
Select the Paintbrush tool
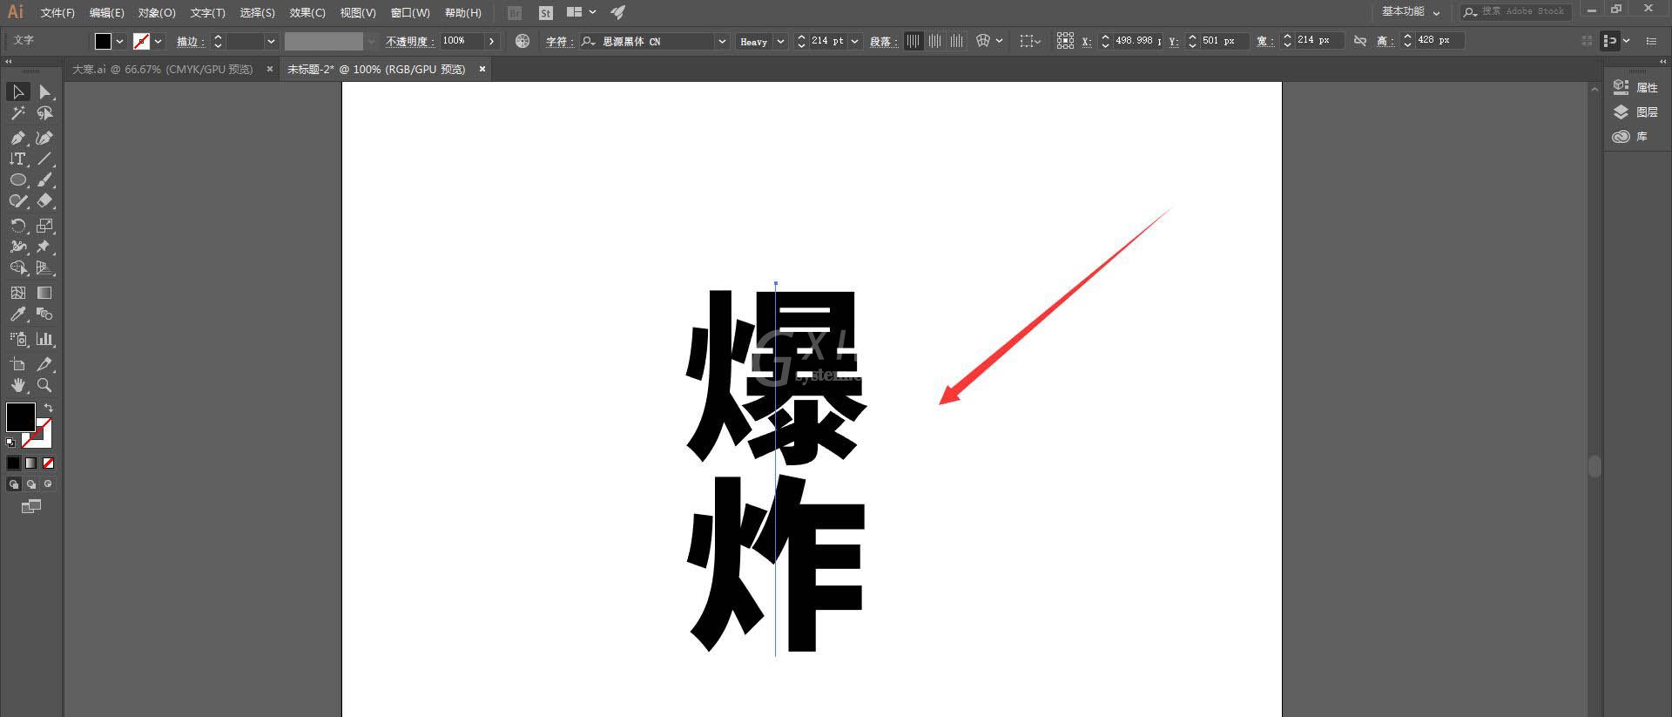(x=44, y=179)
